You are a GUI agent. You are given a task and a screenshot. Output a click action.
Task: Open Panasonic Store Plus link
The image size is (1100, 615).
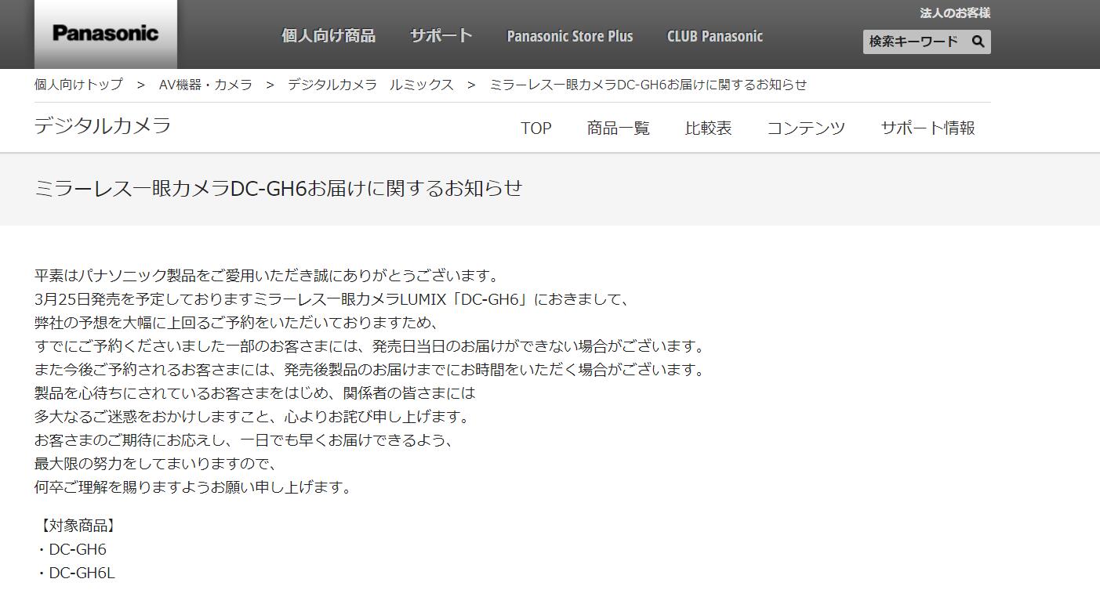tap(570, 36)
